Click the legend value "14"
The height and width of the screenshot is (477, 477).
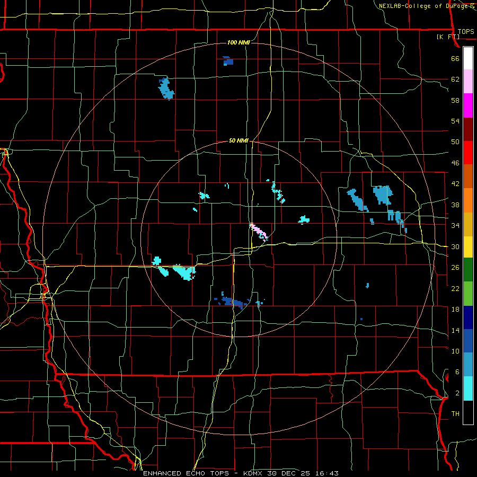(455, 330)
